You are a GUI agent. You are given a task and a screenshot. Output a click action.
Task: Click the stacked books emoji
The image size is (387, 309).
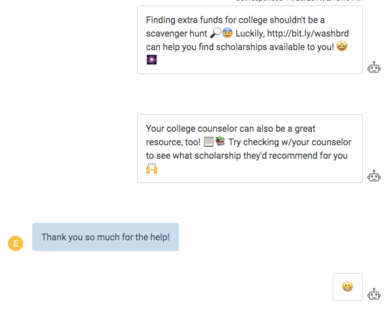[221, 142]
